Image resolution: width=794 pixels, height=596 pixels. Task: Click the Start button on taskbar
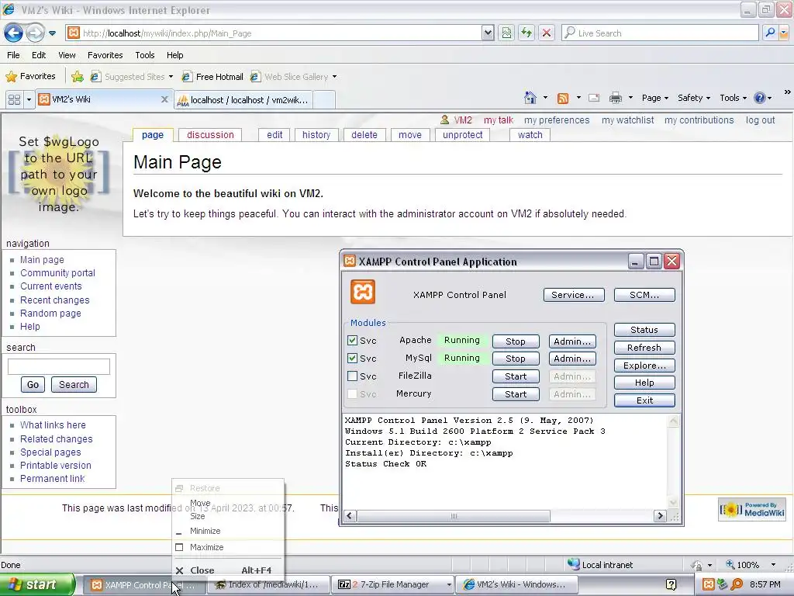37,584
